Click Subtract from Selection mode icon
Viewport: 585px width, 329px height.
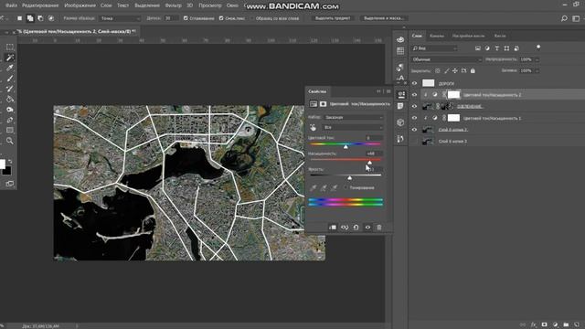[x=40, y=18]
